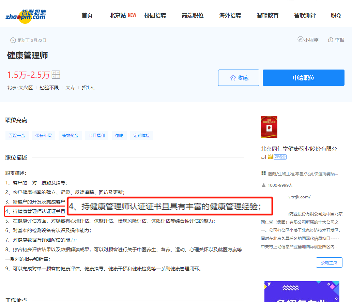Image resolution: width=352 pixels, height=302 pixels.
Task: Click the crown badge icon beside company name
Action: pos(270,156)
